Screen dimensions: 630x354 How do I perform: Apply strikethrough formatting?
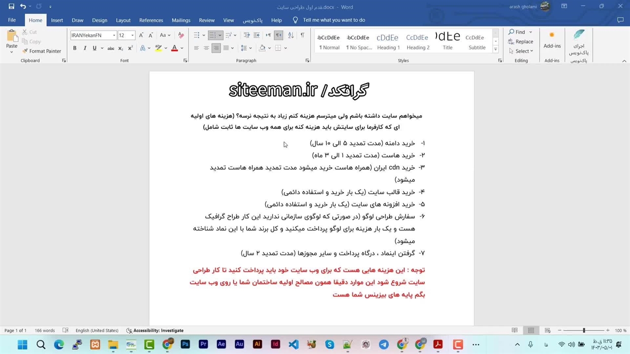[x=111, y=48]
